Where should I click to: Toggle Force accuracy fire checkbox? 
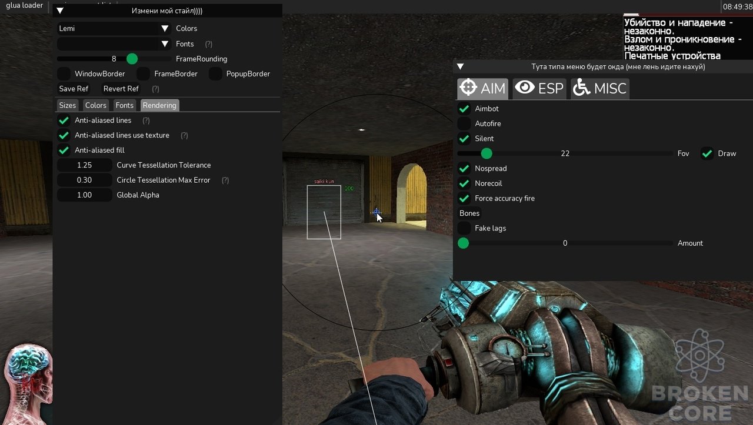click(464, 199)
